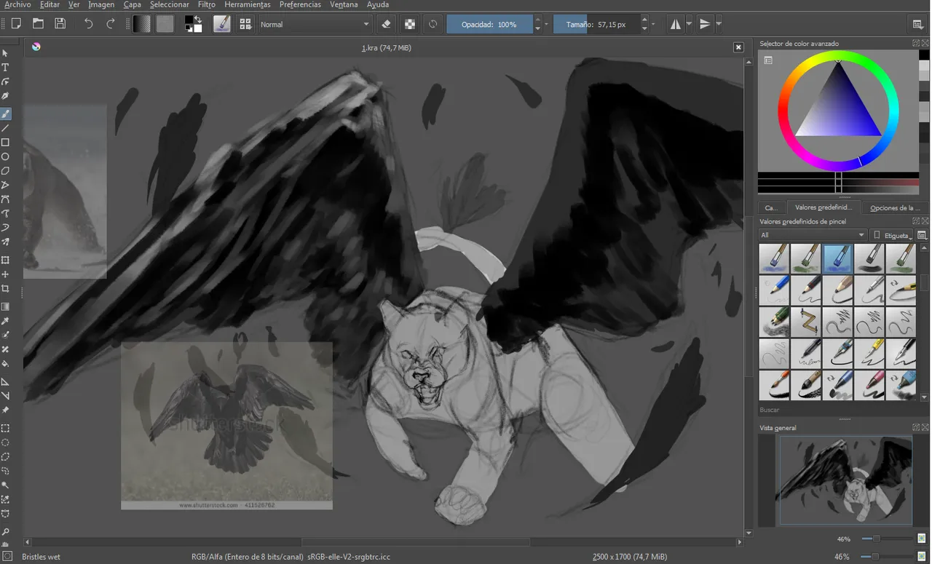Open brush presets display settings icon
932x564 pixels.
click(922, 235)
